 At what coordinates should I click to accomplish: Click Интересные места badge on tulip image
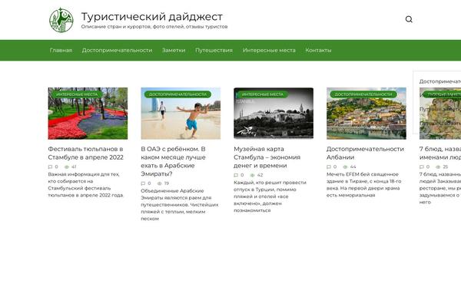77,94
